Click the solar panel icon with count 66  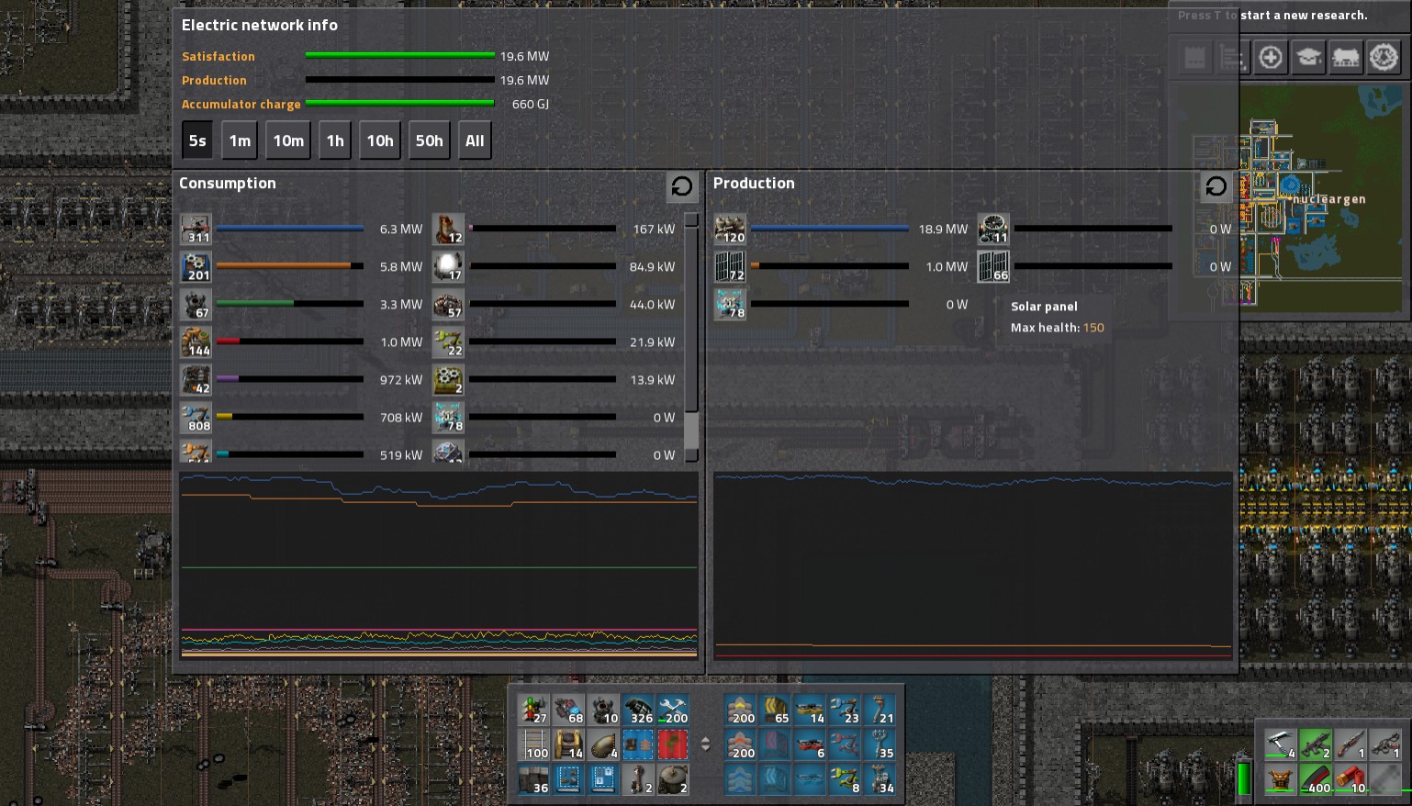[993, 266]
